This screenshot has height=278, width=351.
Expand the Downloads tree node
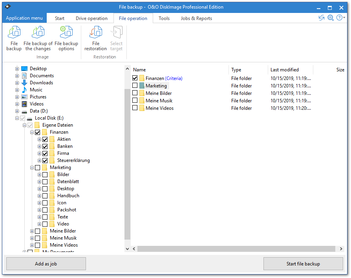pyautogui.click(x=17, y=83)
